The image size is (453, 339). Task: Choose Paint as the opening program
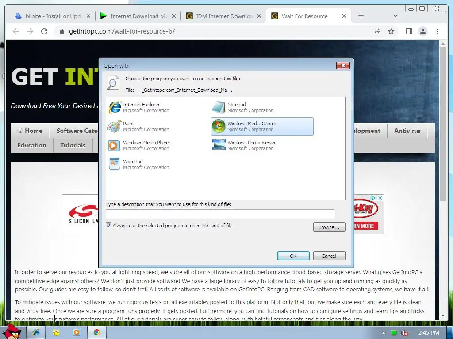(x=157, y=127)
